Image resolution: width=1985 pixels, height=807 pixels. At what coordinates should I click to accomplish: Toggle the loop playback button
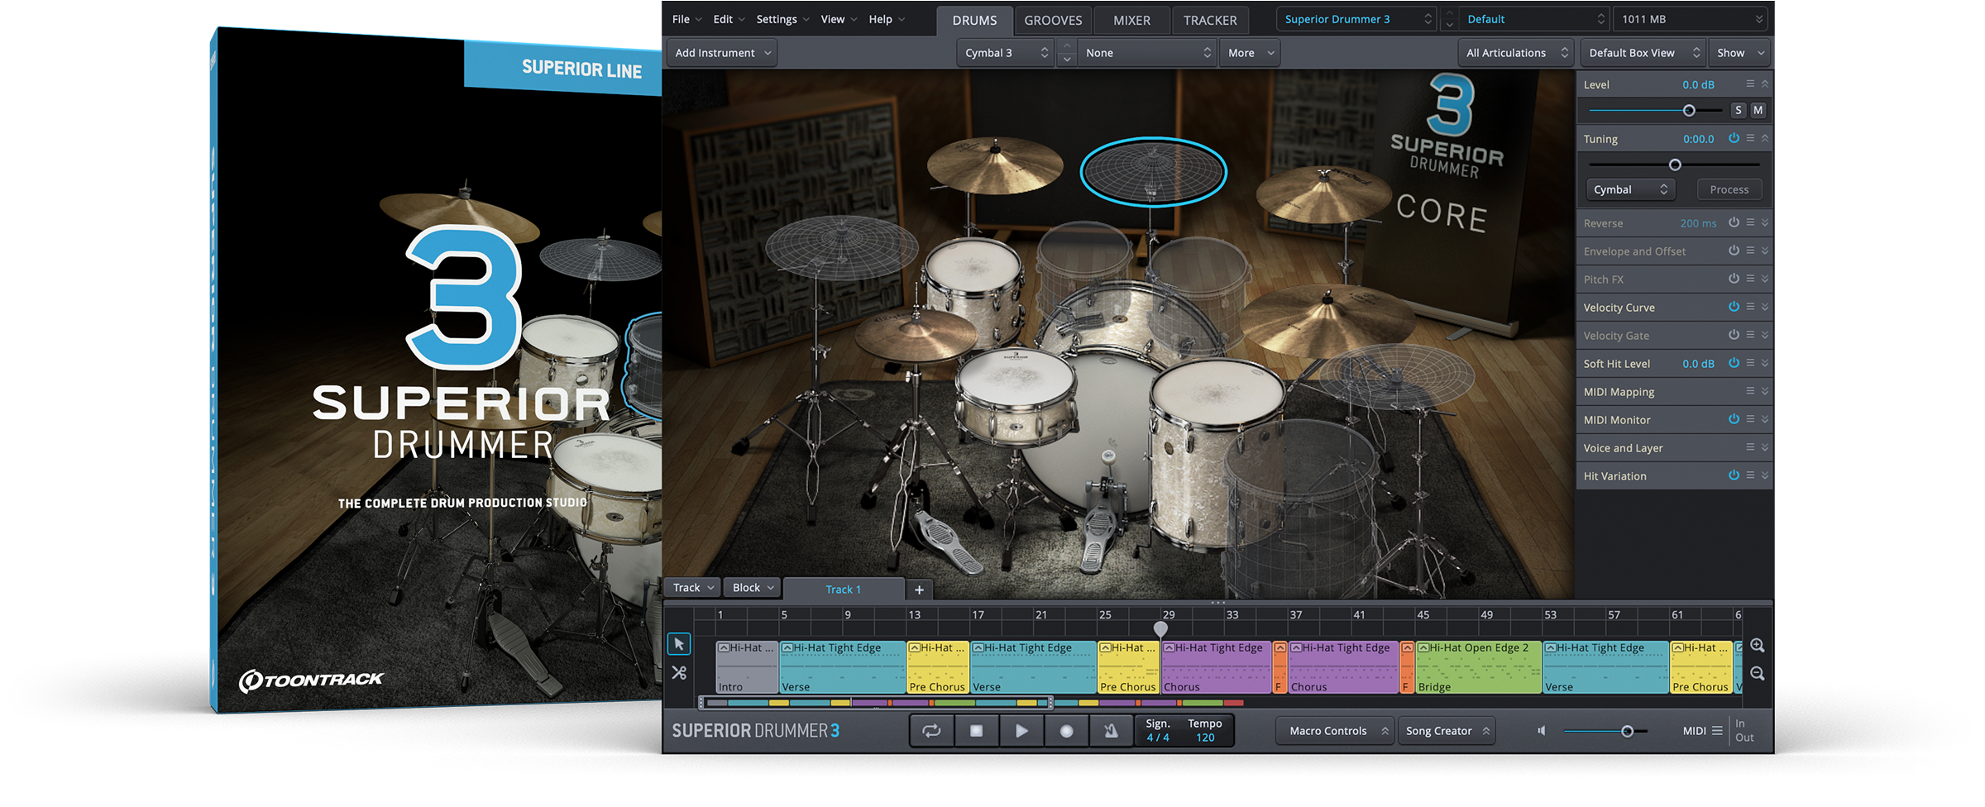931,731
